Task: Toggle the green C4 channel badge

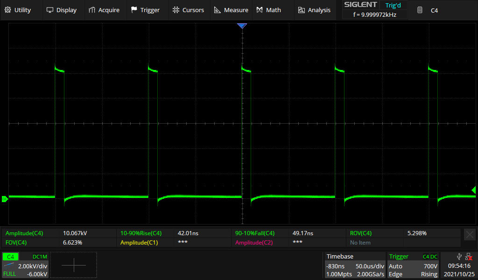Action: (10, 257)
